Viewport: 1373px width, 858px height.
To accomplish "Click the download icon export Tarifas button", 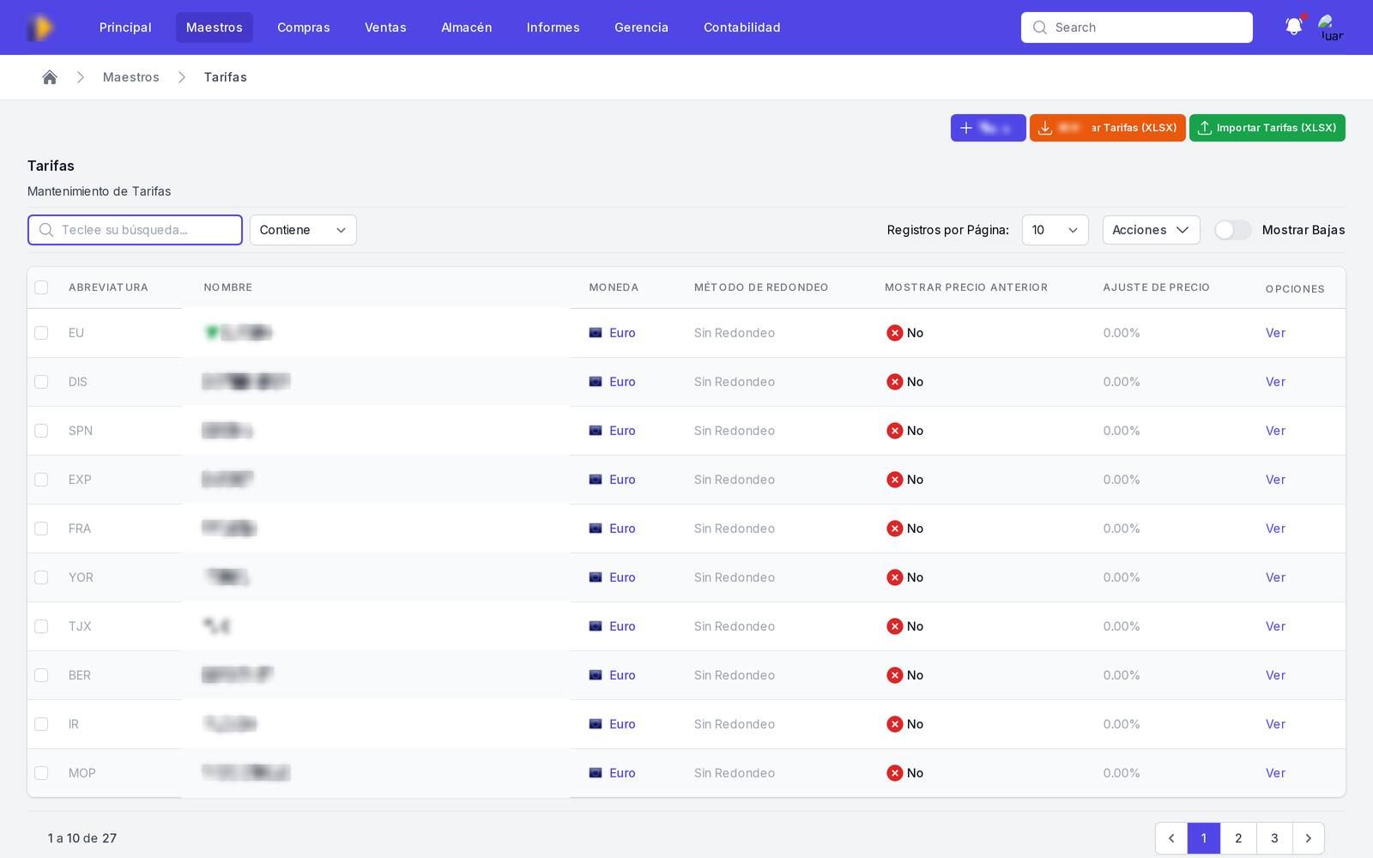I will [1107, 128].
